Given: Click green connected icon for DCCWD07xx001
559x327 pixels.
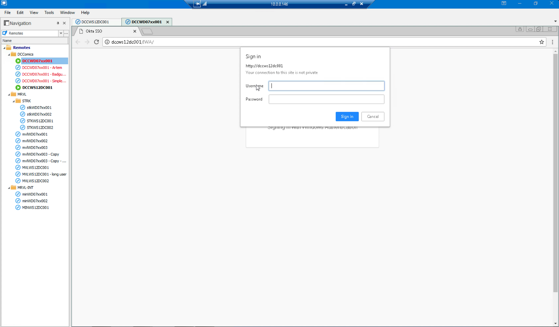Looking at the screenshot, I should coord(18,61).
